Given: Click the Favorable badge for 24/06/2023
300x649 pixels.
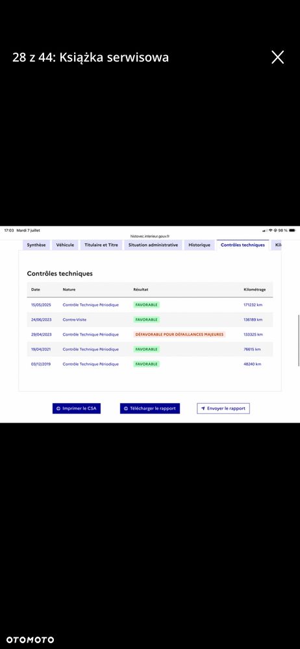Looking at the screenshot, I should (146, 319).
